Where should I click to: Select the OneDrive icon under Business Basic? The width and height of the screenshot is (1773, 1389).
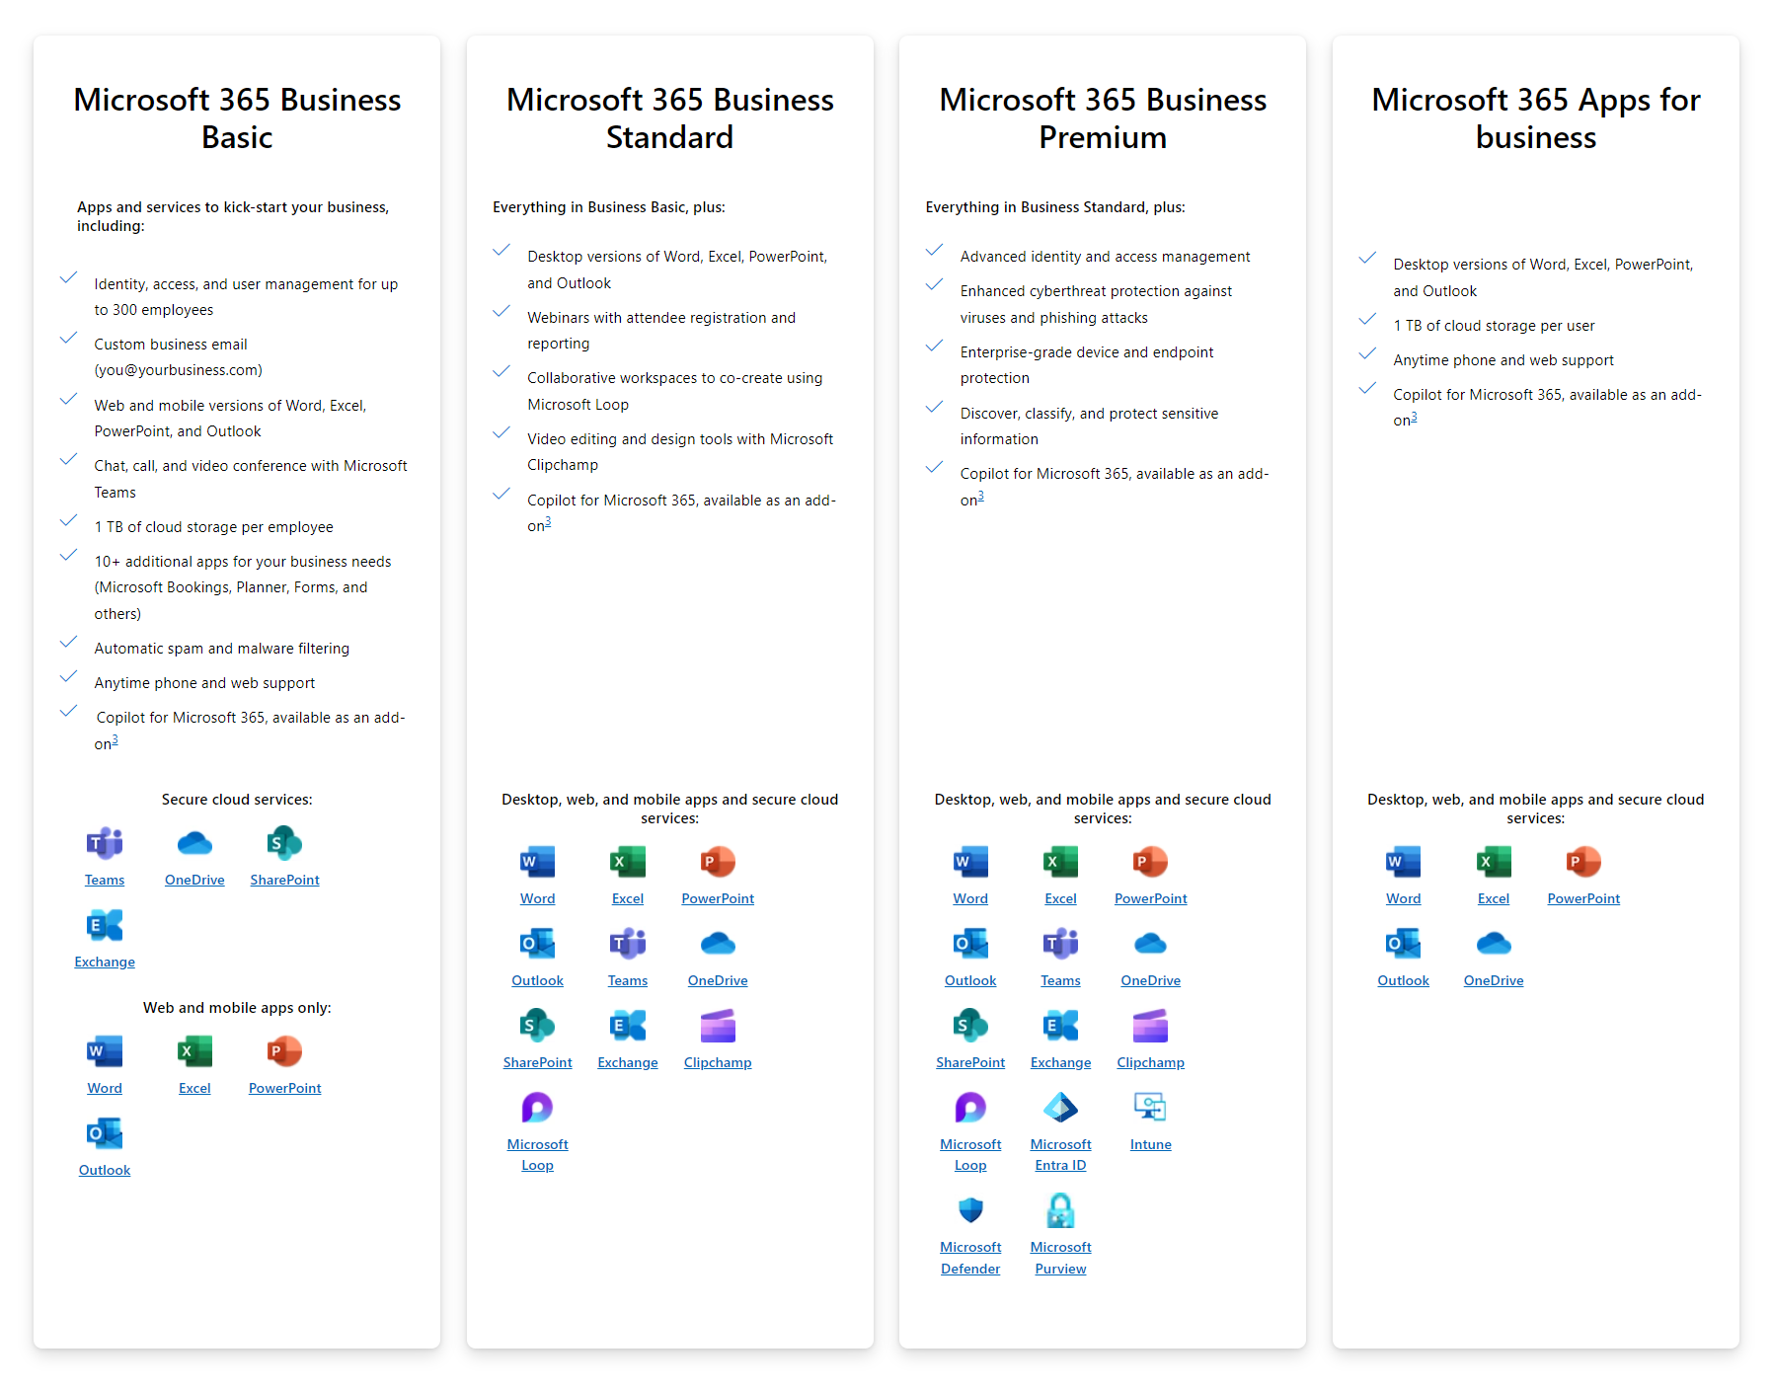pos(194,842)
